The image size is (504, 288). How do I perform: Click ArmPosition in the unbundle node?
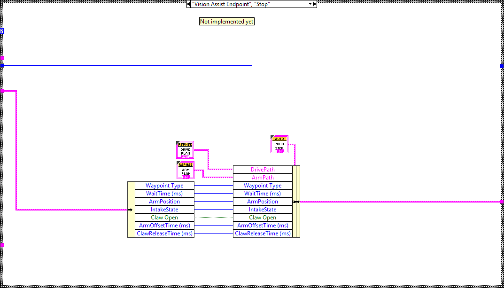click(164, 201)
